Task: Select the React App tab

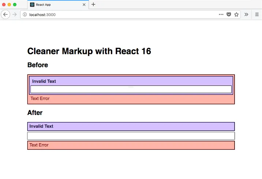Action: tap(58, 5)
